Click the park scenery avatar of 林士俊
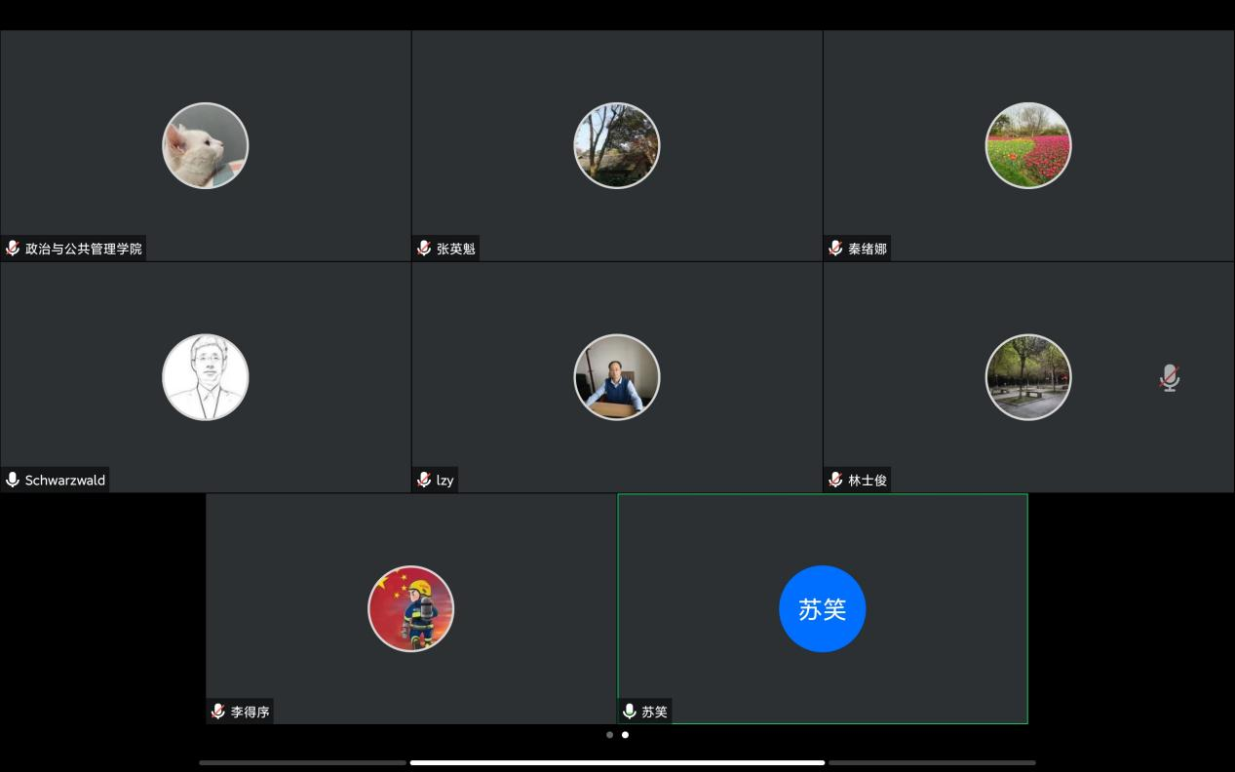 tap(1028, 377)
